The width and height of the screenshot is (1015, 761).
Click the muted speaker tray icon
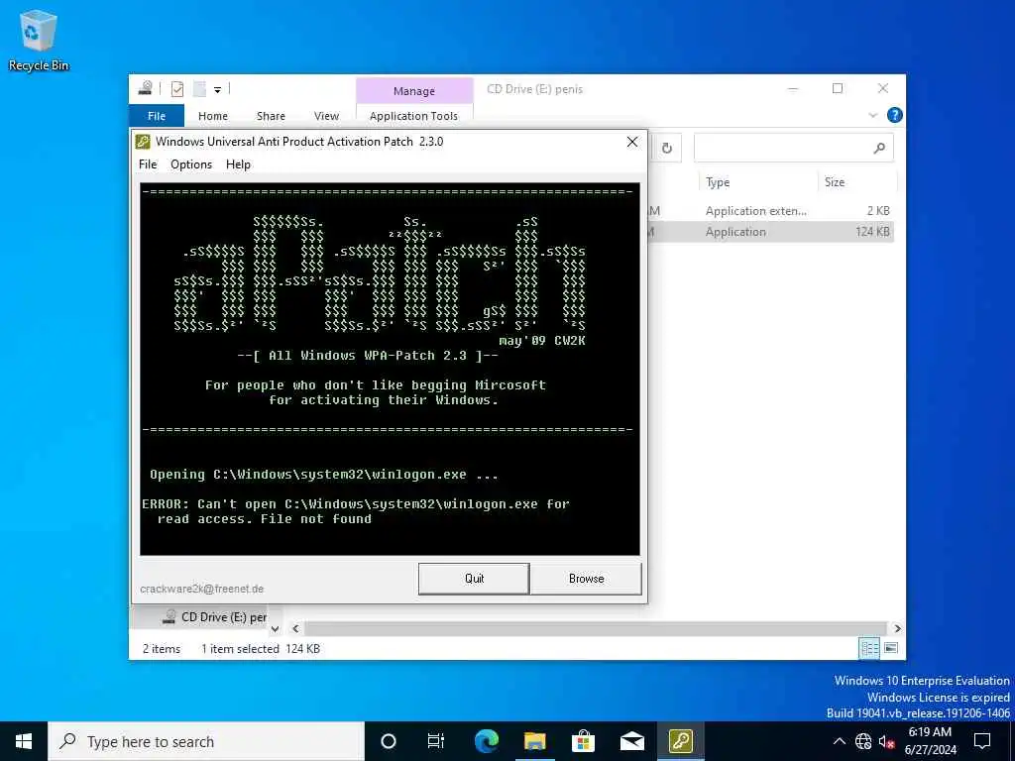pyautogui.click(x=886, y=741)
